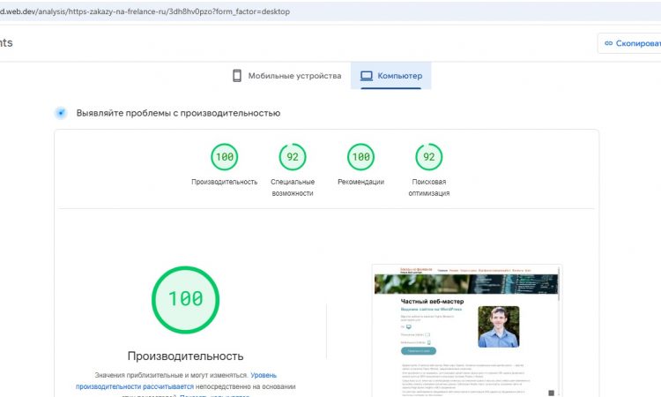This screenshot has width=661, height=397.
Task: Click the website screenshot thumbnail
Action: point(467,330)
